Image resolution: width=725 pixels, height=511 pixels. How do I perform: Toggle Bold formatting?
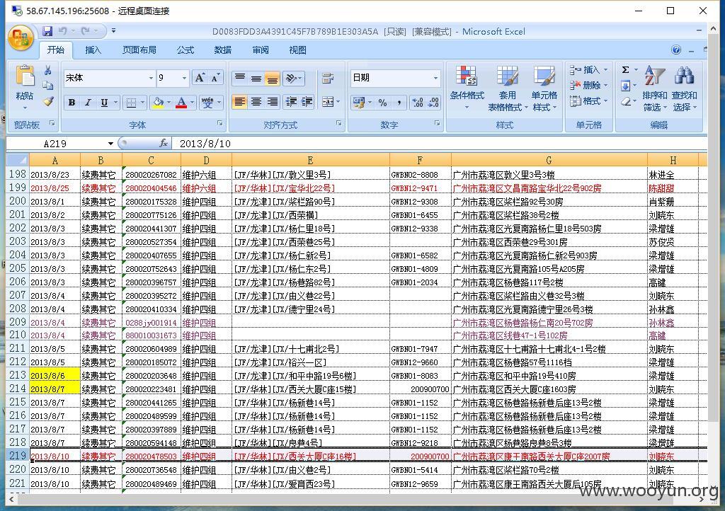coord(72,103)
